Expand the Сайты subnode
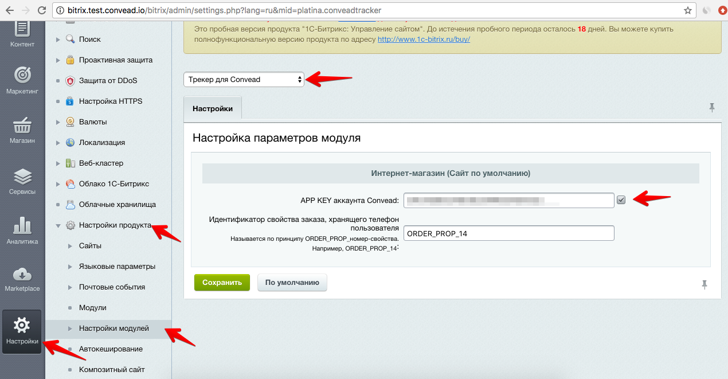Image resolution: width=728 pixels, height=379 pixels. click(70, 246)
